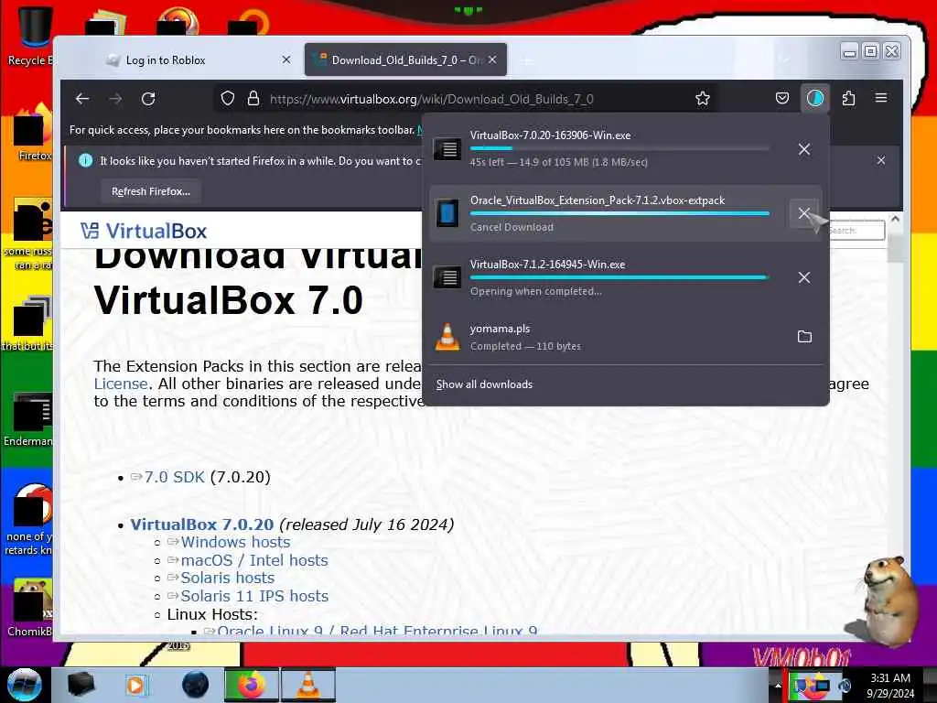937x703 pixels.
Task: Open the tracking protection shield icon
Action: 228,99
